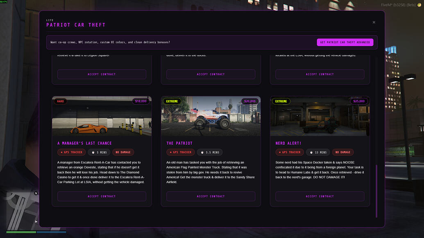The image size is (424, 238).
Task: Accept contract for the top-row LSIA job
Action: tap(320, 74)
